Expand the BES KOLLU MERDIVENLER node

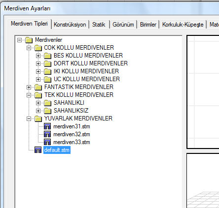pyautogui.click(x=38, y=56)
